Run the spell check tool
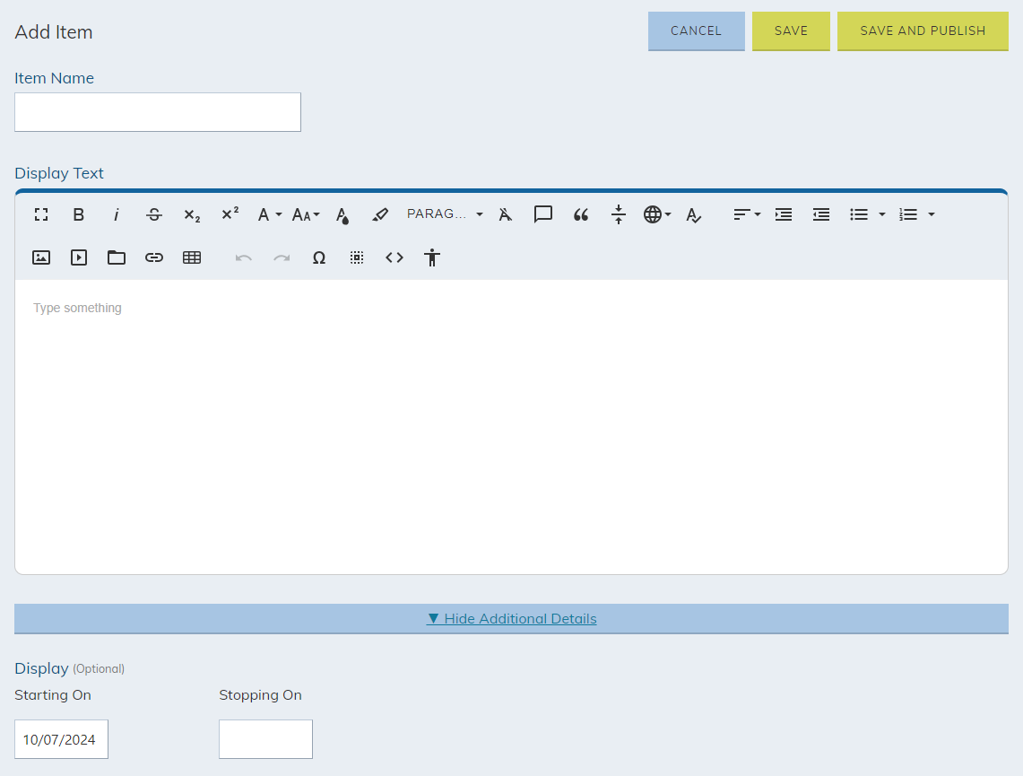The height and width of the screenshot is (776, 1023). click(694, 214)
